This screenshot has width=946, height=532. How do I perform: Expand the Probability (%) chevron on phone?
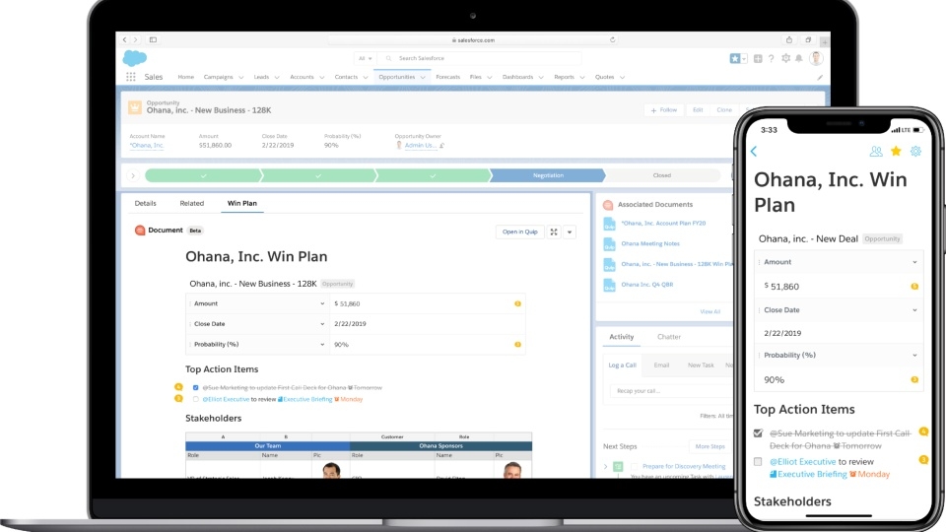coord(914,356)
